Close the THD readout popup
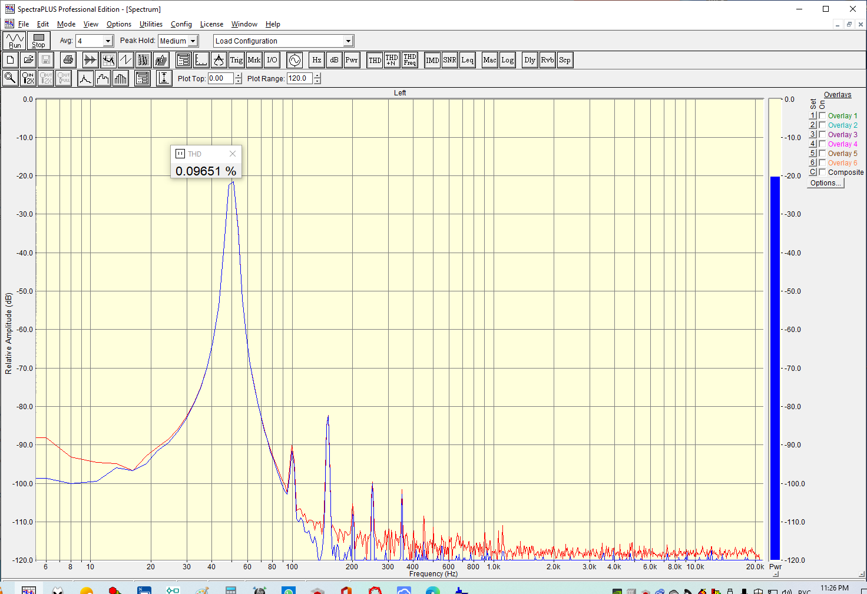Viewport: 867px width, 594px height. 233,154
